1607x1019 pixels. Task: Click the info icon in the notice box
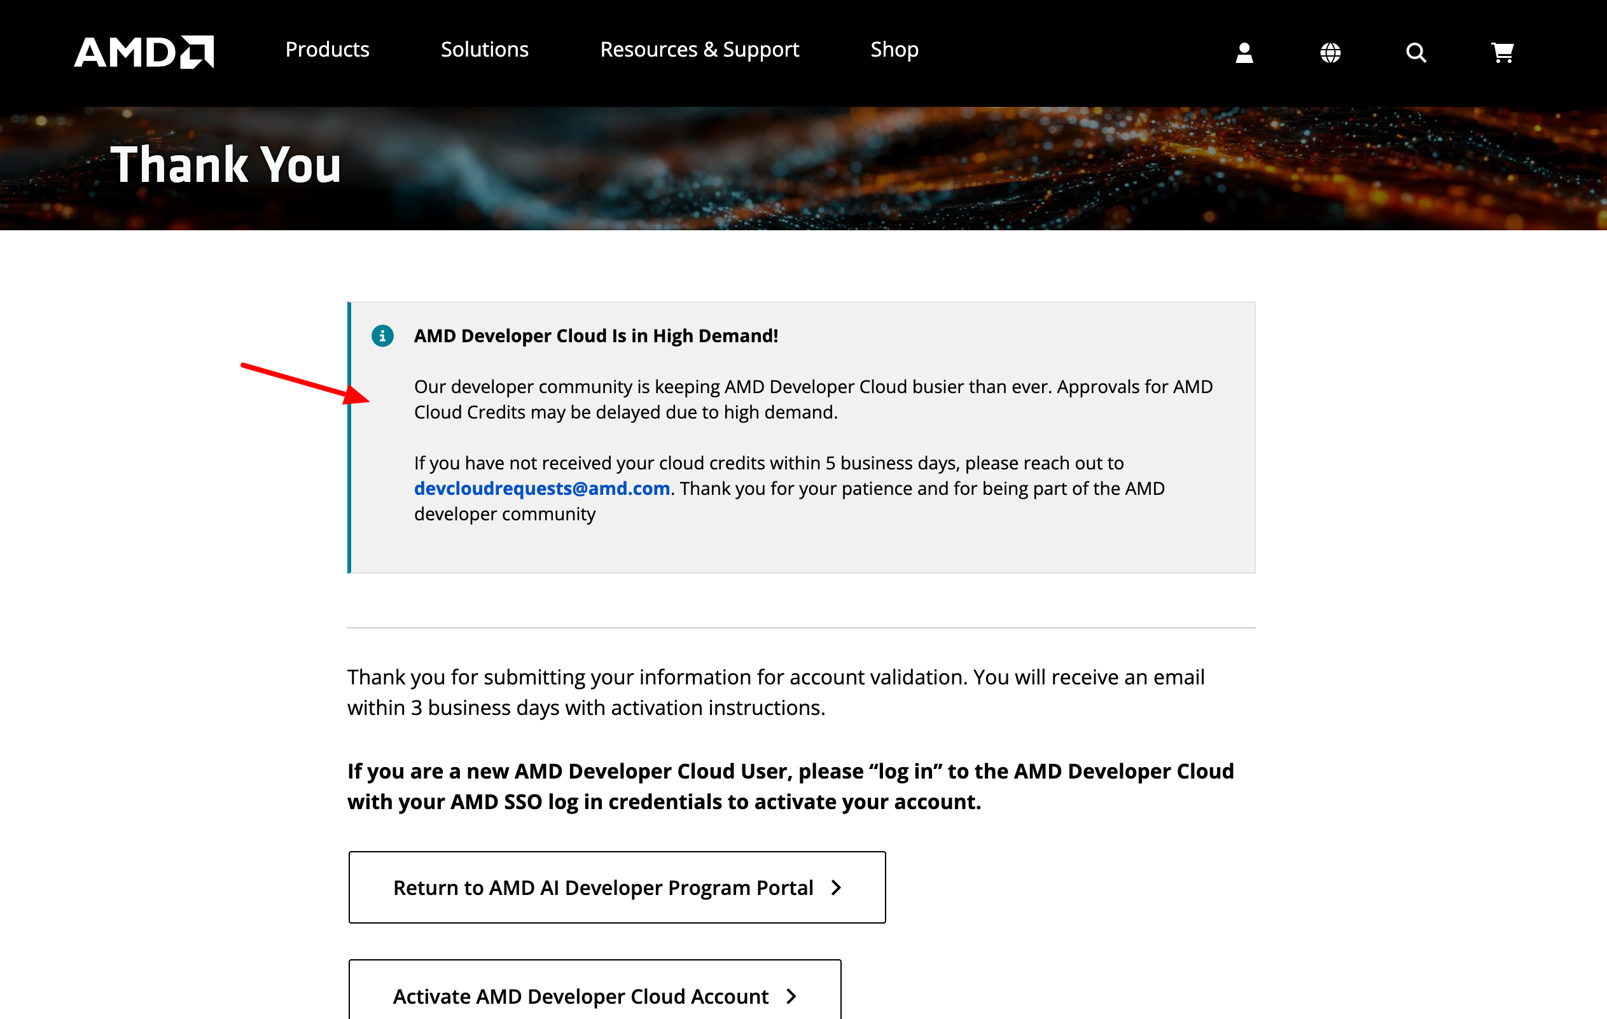(382, 336)
